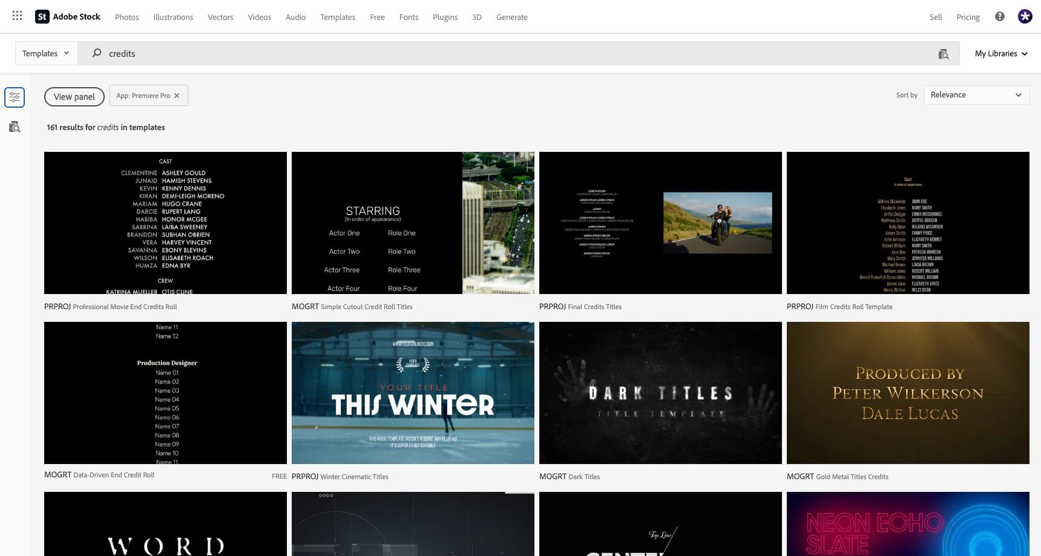Go to the Illustrations section
Viewport: 1041px width, 556px height.
(x=173, y=17)
